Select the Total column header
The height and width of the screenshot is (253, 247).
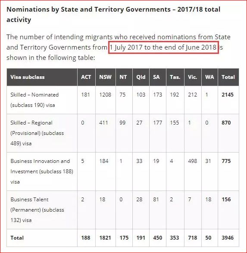228,77
